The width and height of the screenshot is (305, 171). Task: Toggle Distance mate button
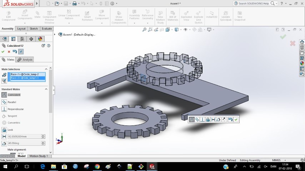coord(4,136)
